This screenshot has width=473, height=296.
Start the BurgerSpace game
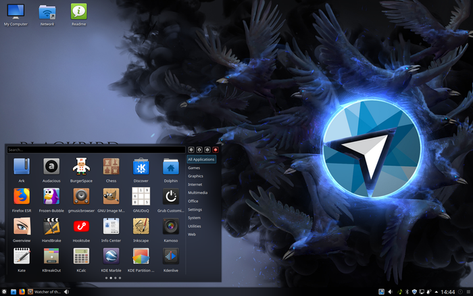[x=81, y=170]
